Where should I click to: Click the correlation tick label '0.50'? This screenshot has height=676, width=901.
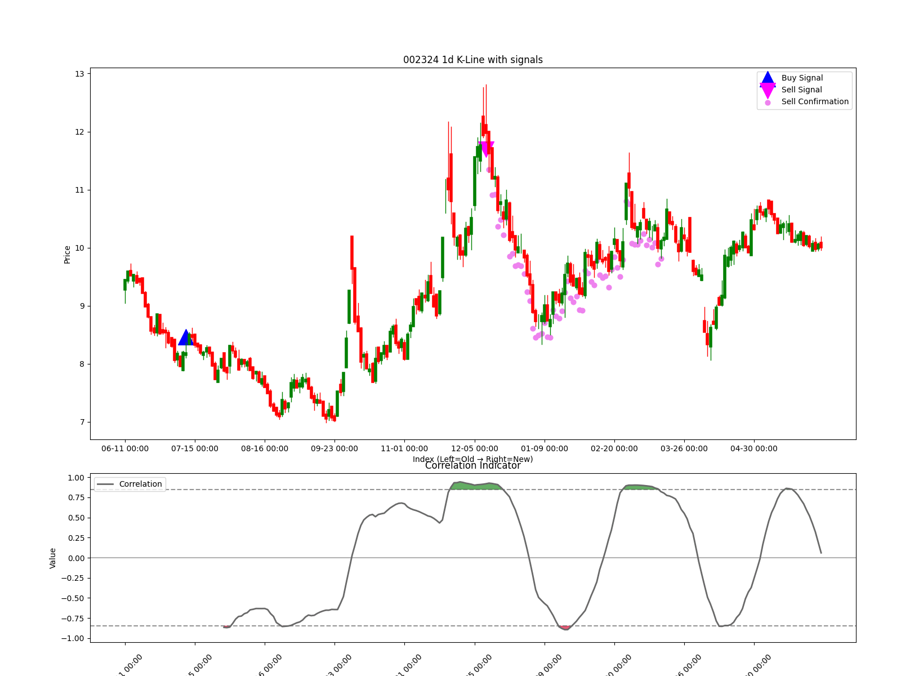point(76,518)
